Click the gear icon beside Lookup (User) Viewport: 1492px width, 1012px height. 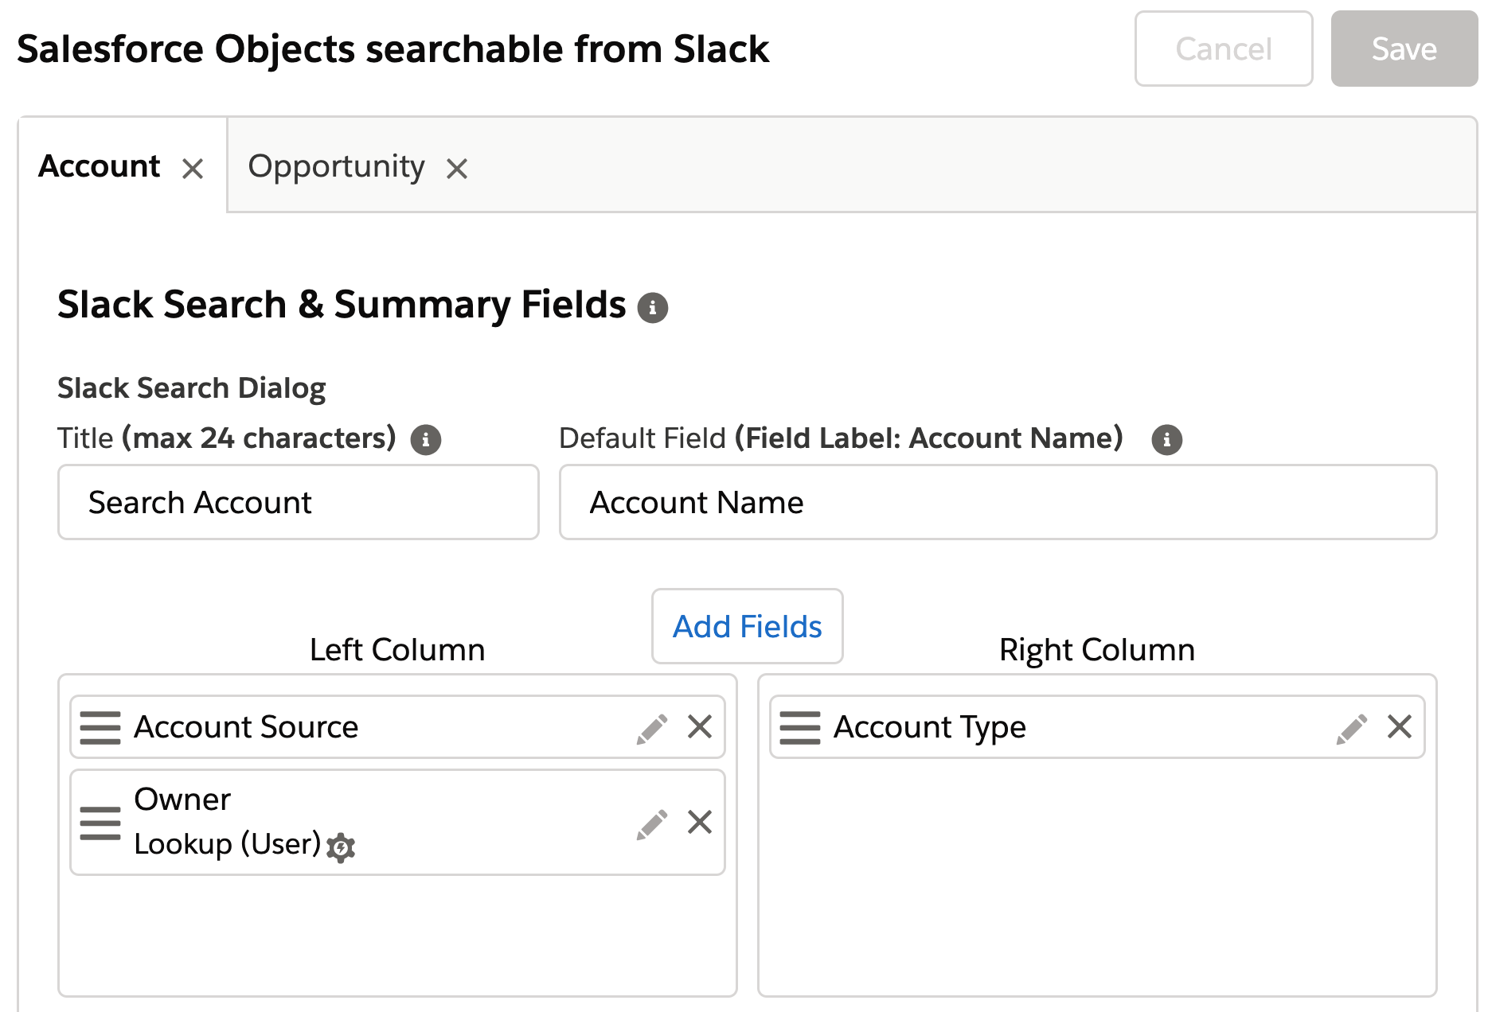click(x=341, y=847)
